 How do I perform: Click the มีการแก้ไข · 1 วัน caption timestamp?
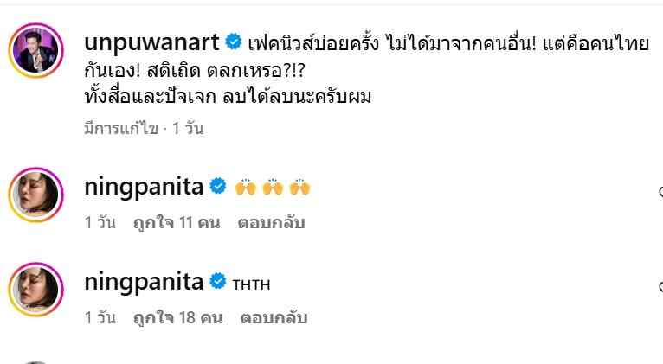144,128
